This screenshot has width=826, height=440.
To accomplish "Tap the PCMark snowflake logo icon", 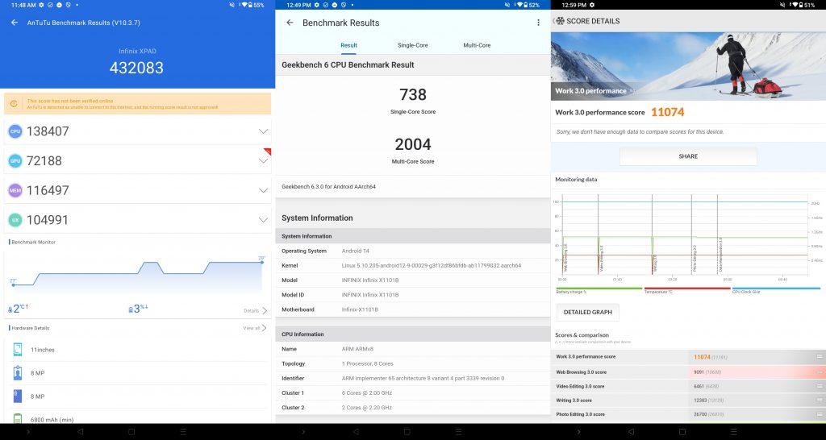I will 561,21.
